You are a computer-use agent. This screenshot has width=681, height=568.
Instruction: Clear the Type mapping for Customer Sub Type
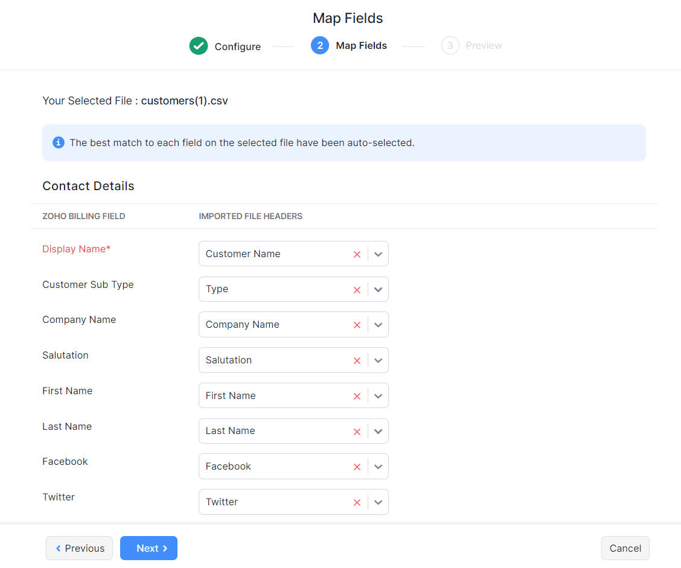357,289
